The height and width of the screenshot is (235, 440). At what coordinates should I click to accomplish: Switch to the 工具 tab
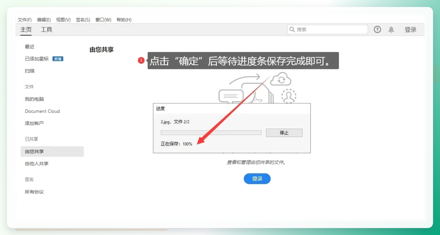click(46, 30)
